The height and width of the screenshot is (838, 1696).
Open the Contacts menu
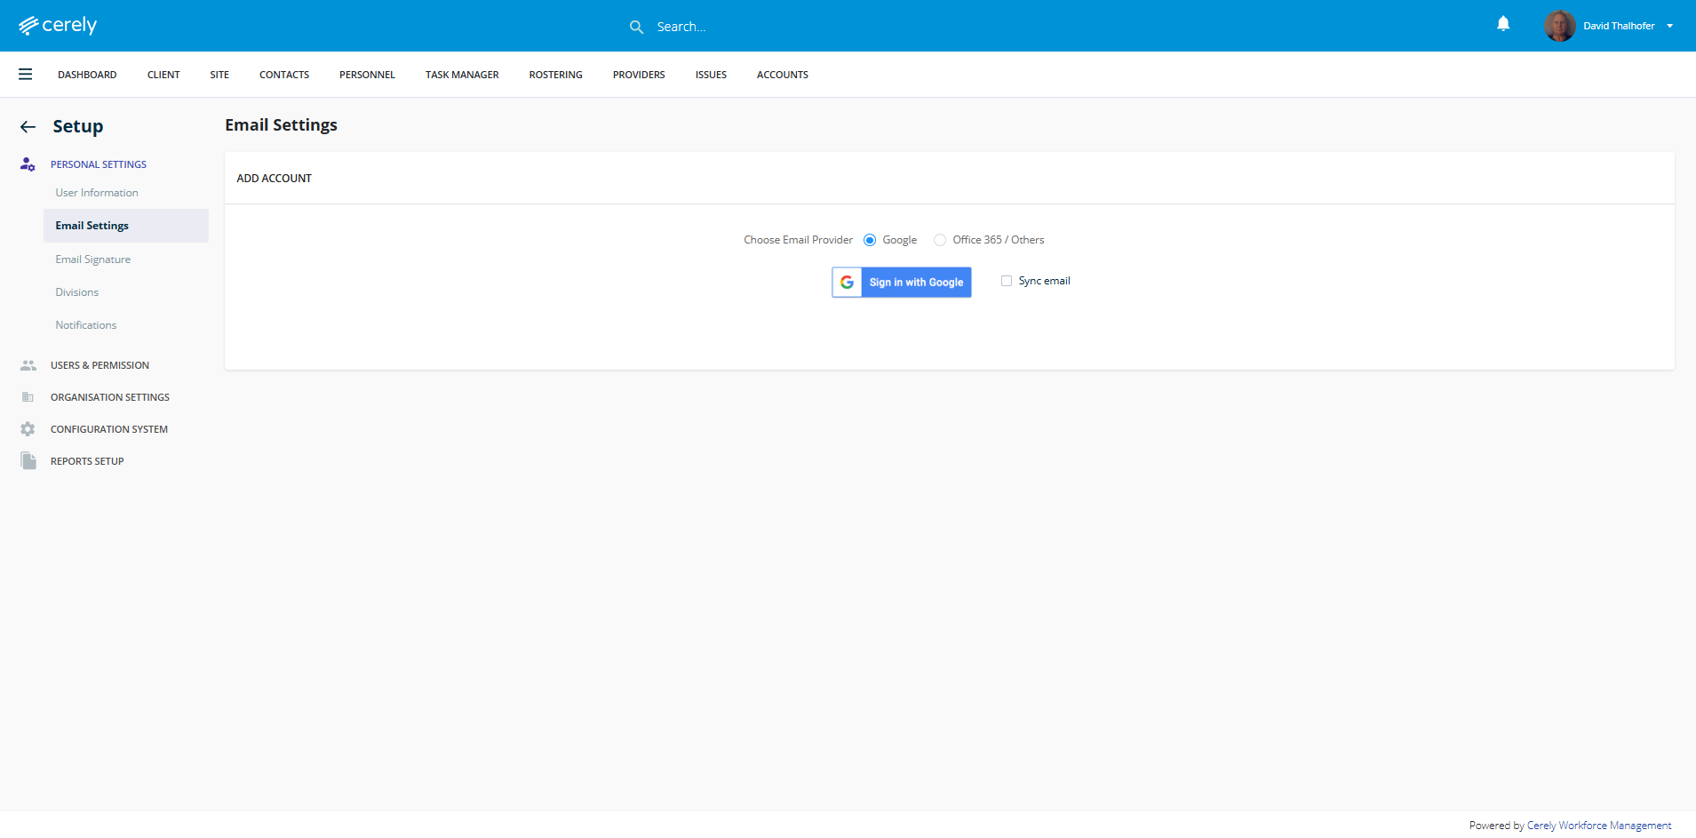[x=284, y=75]
